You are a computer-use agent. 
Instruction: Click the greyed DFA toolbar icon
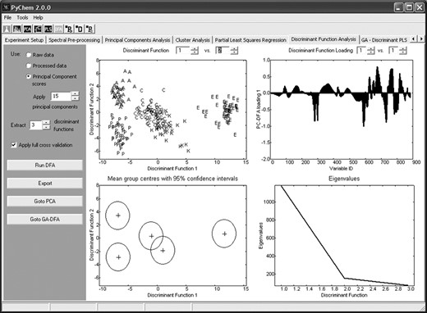click(x=58, y=29)
